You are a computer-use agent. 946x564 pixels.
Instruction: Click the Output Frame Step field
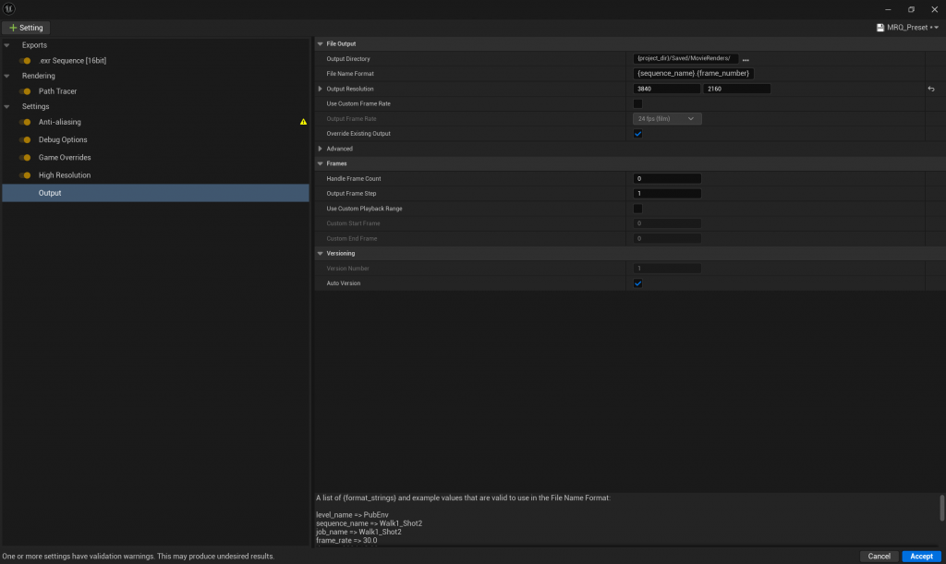point(667,194)
